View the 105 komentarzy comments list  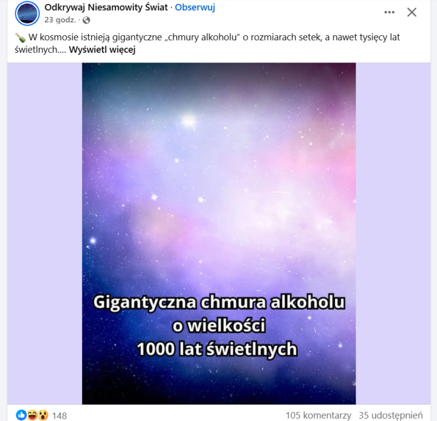pos(318,415)
